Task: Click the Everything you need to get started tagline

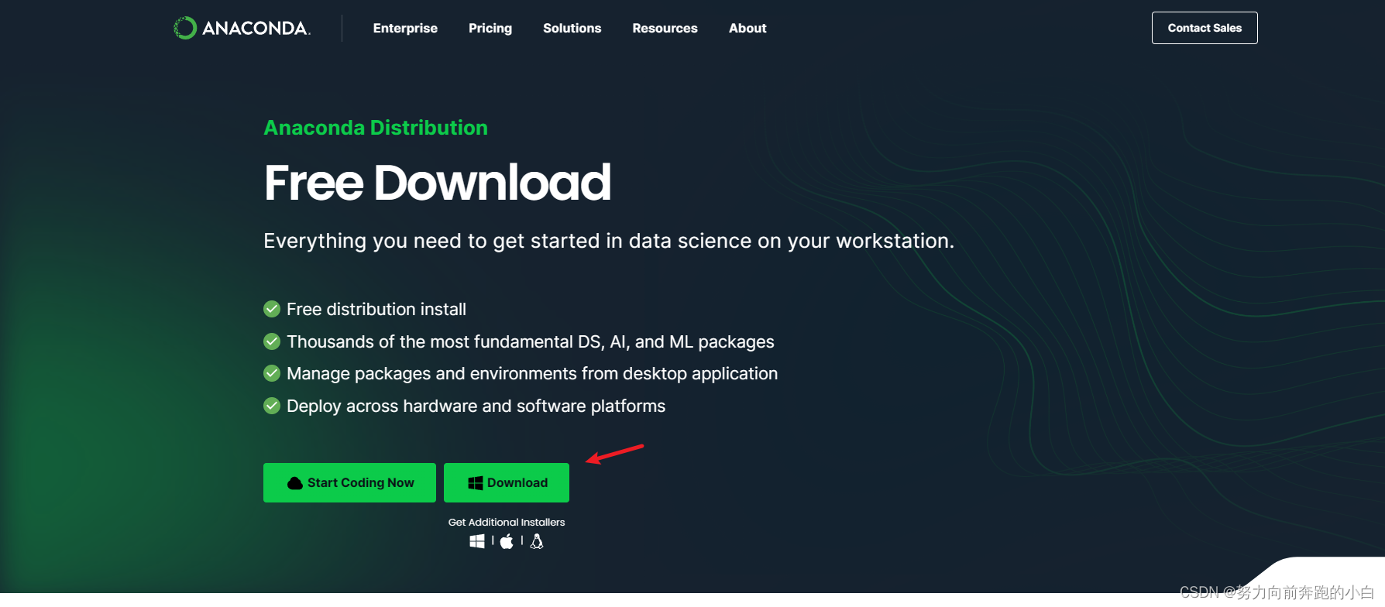Action: pos(609,241)
